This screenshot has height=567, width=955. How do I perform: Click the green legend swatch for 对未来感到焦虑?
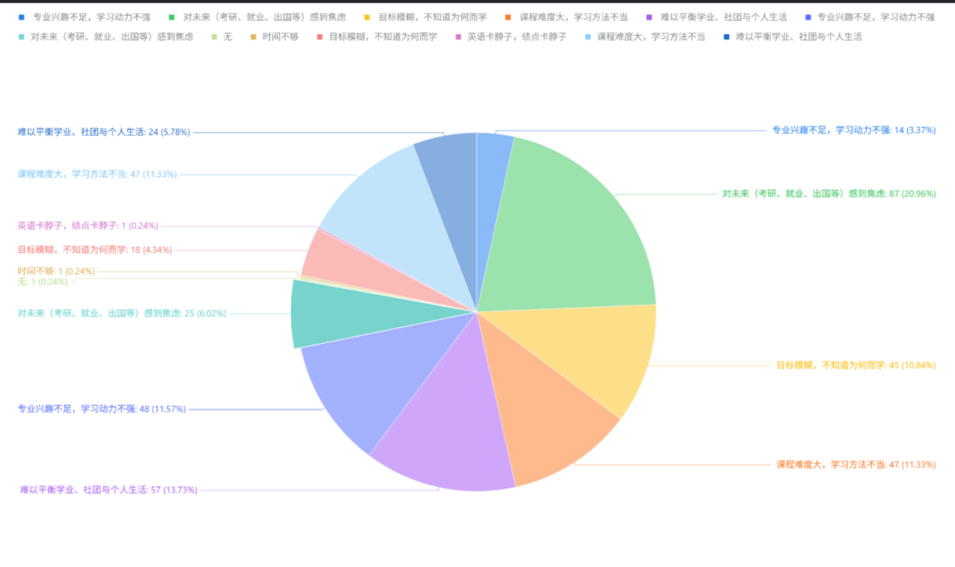tap(172, 17)
